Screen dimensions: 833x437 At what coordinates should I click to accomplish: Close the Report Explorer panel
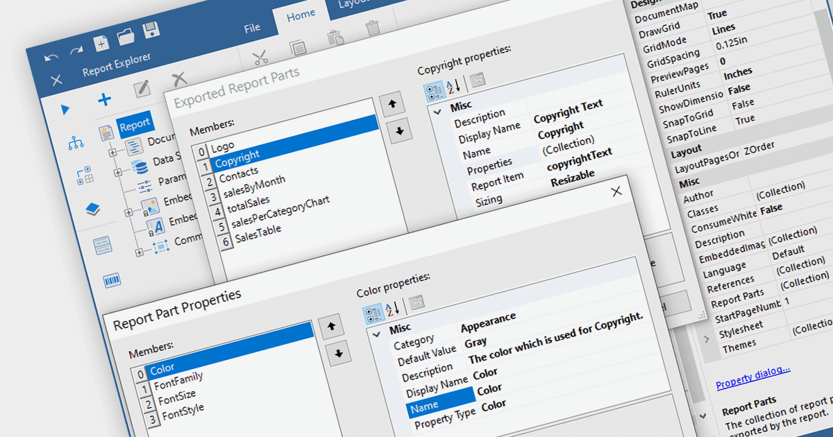(57, 80)
